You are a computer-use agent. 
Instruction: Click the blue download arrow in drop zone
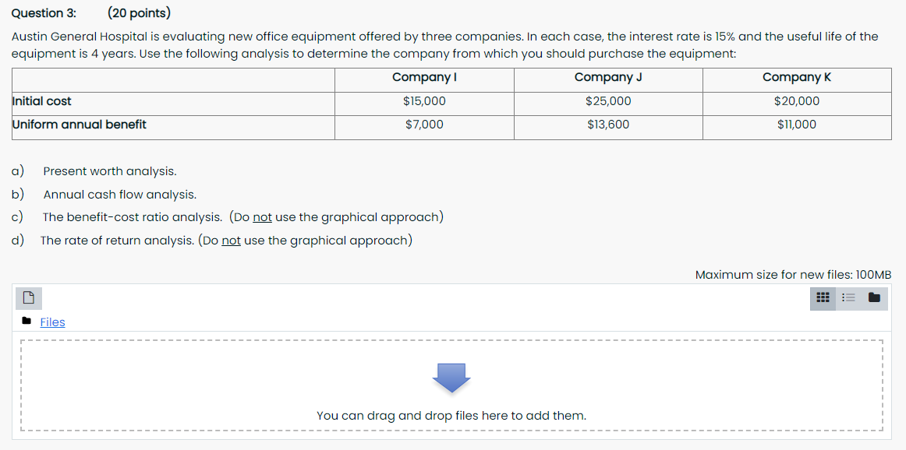tap(451, 380)
